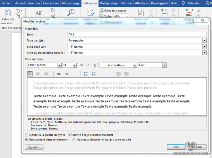Click the dialog help question mark
The width and height of the screenshot is (212, 158).
(x=193, y=20)
